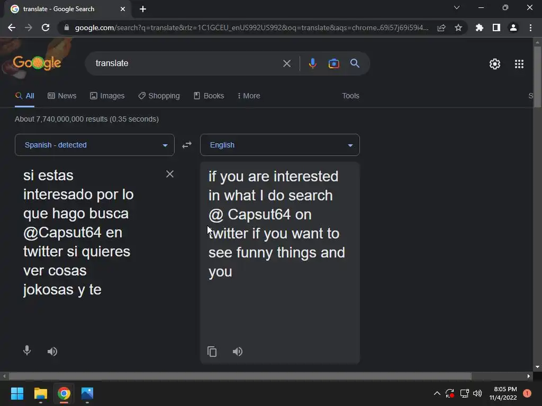Open the notification badge
The width and height of the screenshot is (542, 406).
(527, 393)
